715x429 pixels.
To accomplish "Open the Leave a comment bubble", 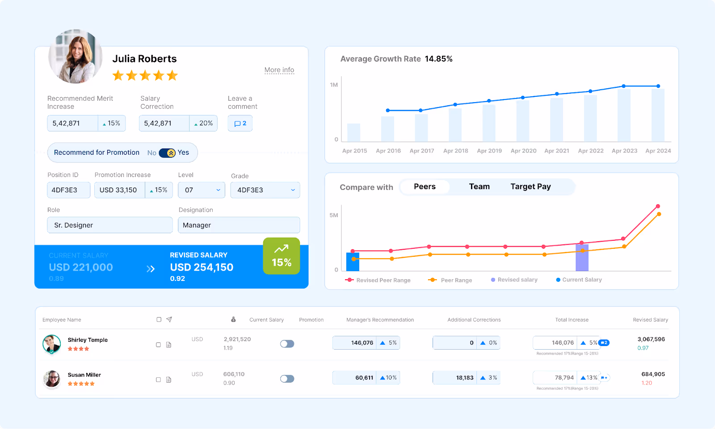I will click(x=240, y=123).
